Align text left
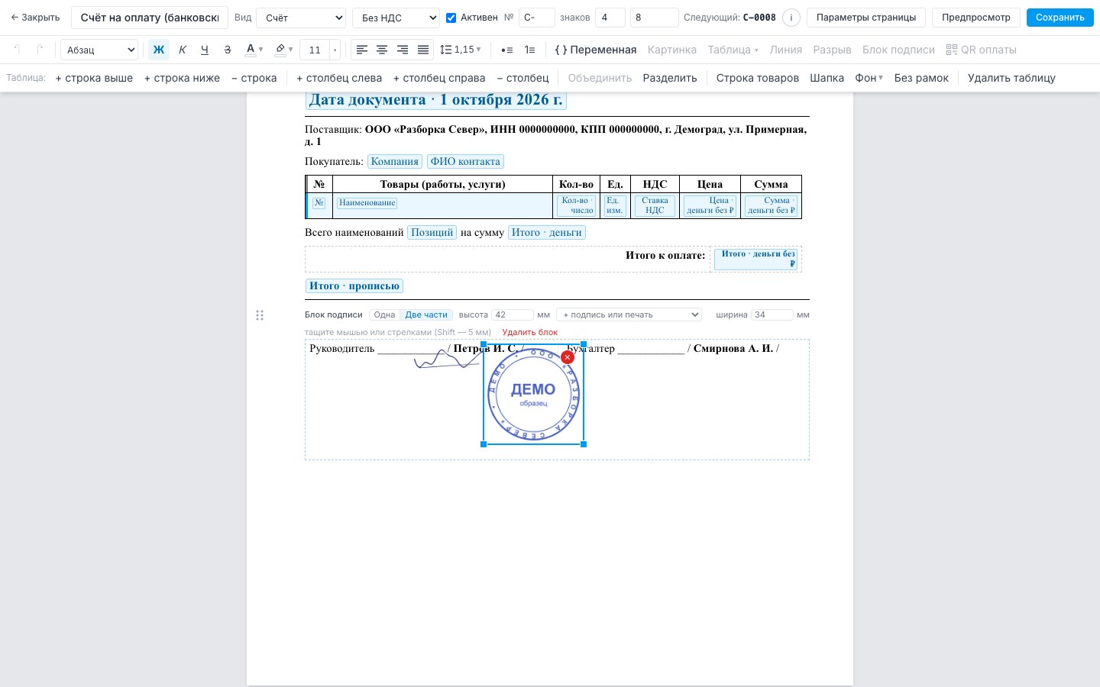 point(362,50)
